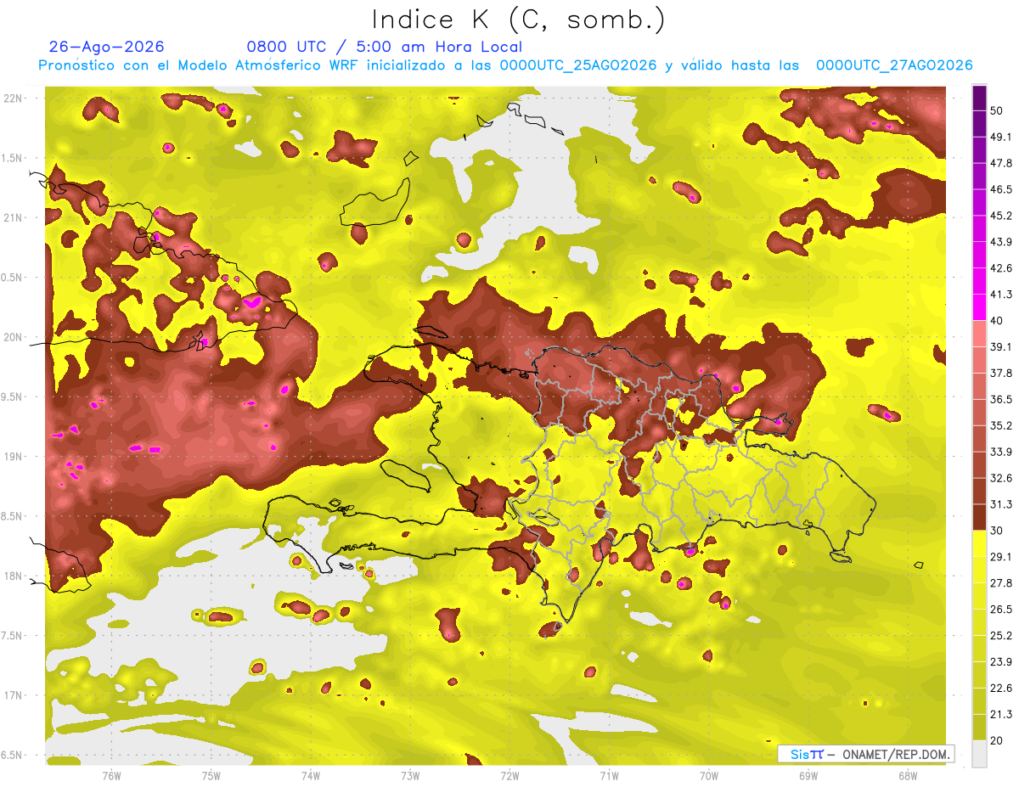Click the 'SisTT – ONAMET/REP.DOM.' logo box
The width and height of the screenshot is (1019, 787).
[865, 754]
